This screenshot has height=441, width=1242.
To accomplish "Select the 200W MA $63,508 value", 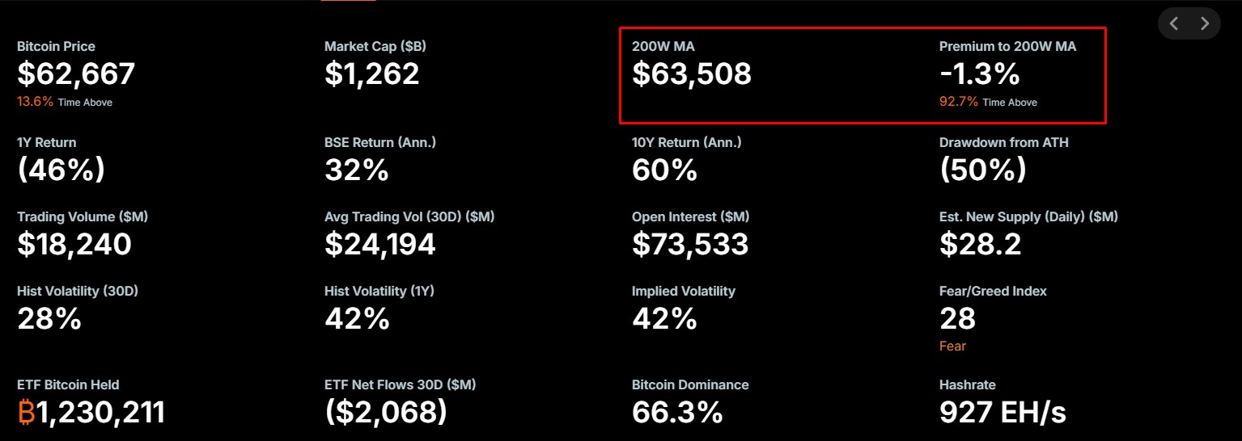I will 692,74.
